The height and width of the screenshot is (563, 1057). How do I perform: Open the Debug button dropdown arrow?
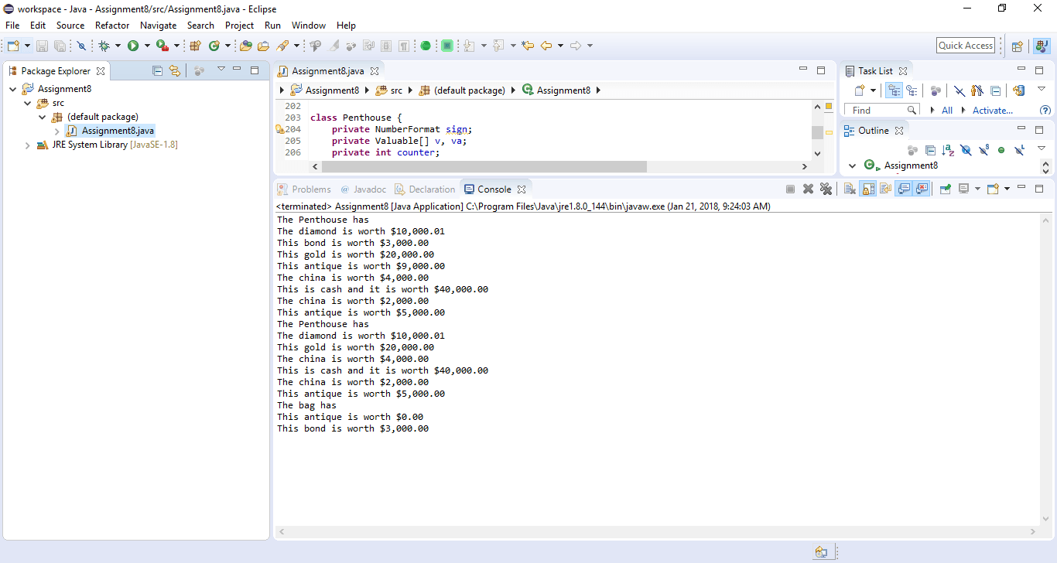(x=118, y=46)
